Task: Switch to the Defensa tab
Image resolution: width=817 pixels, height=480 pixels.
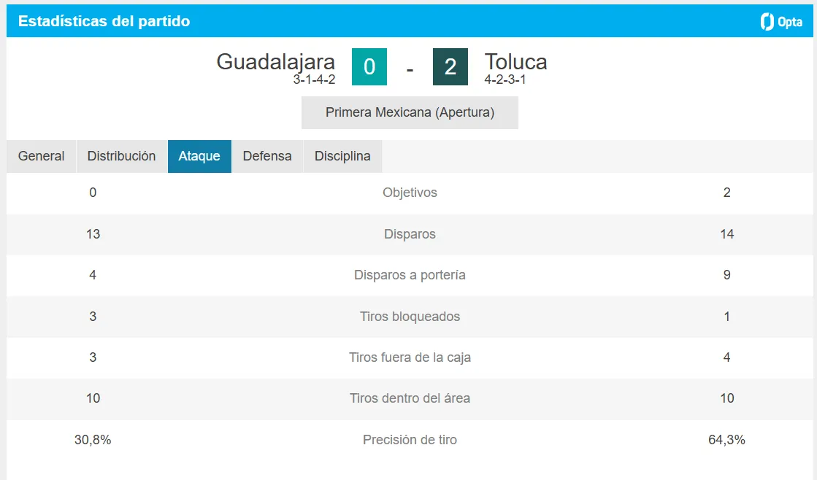Action: (267, 156)
